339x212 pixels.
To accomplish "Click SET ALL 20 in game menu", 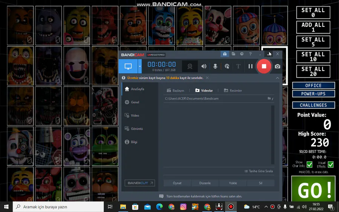I will click(313, 71).
